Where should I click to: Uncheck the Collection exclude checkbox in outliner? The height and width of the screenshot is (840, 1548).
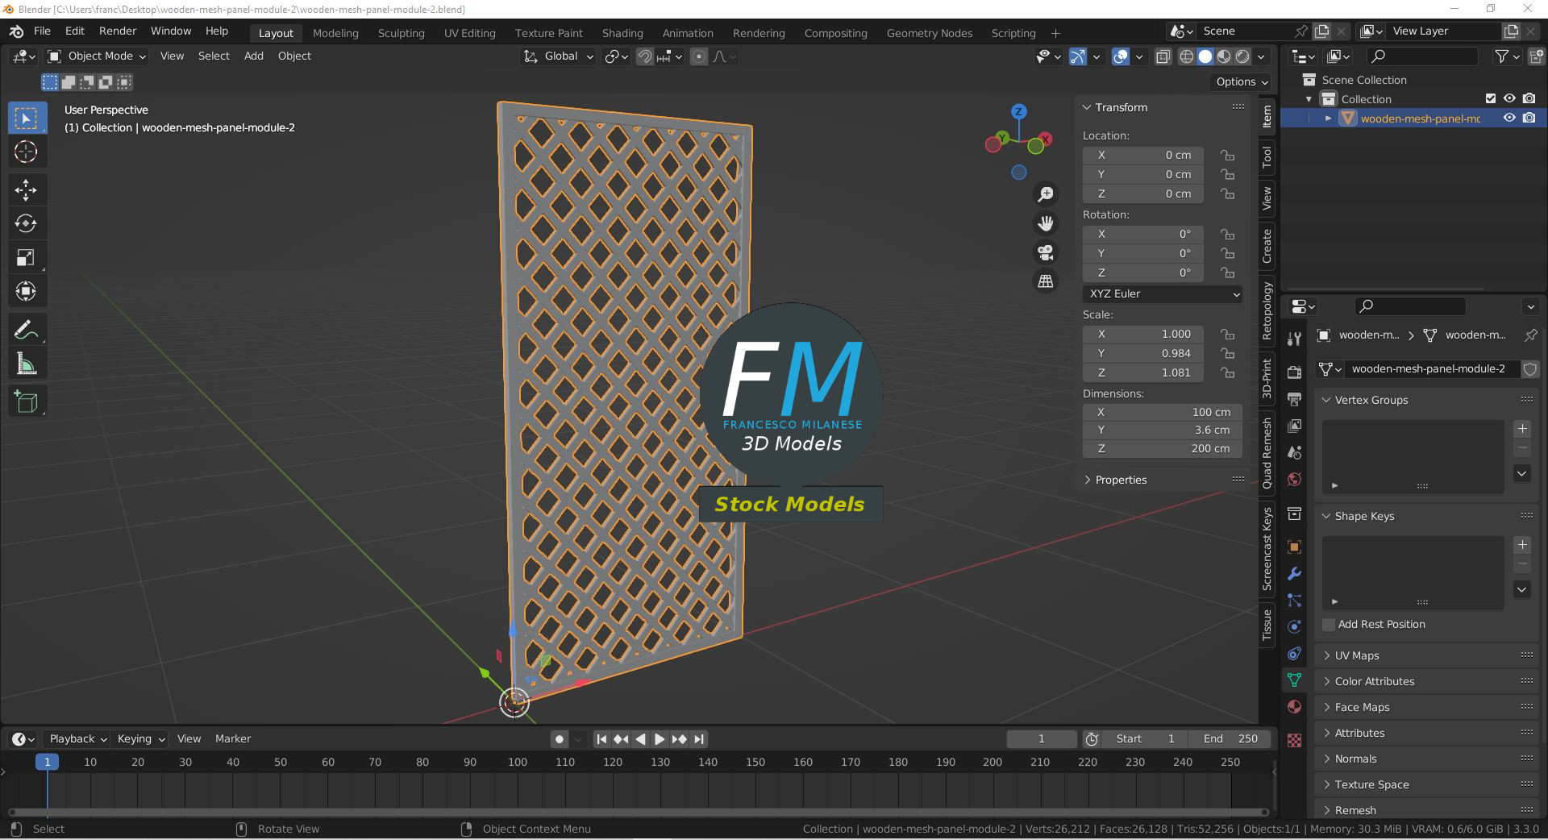point(1490,99)
